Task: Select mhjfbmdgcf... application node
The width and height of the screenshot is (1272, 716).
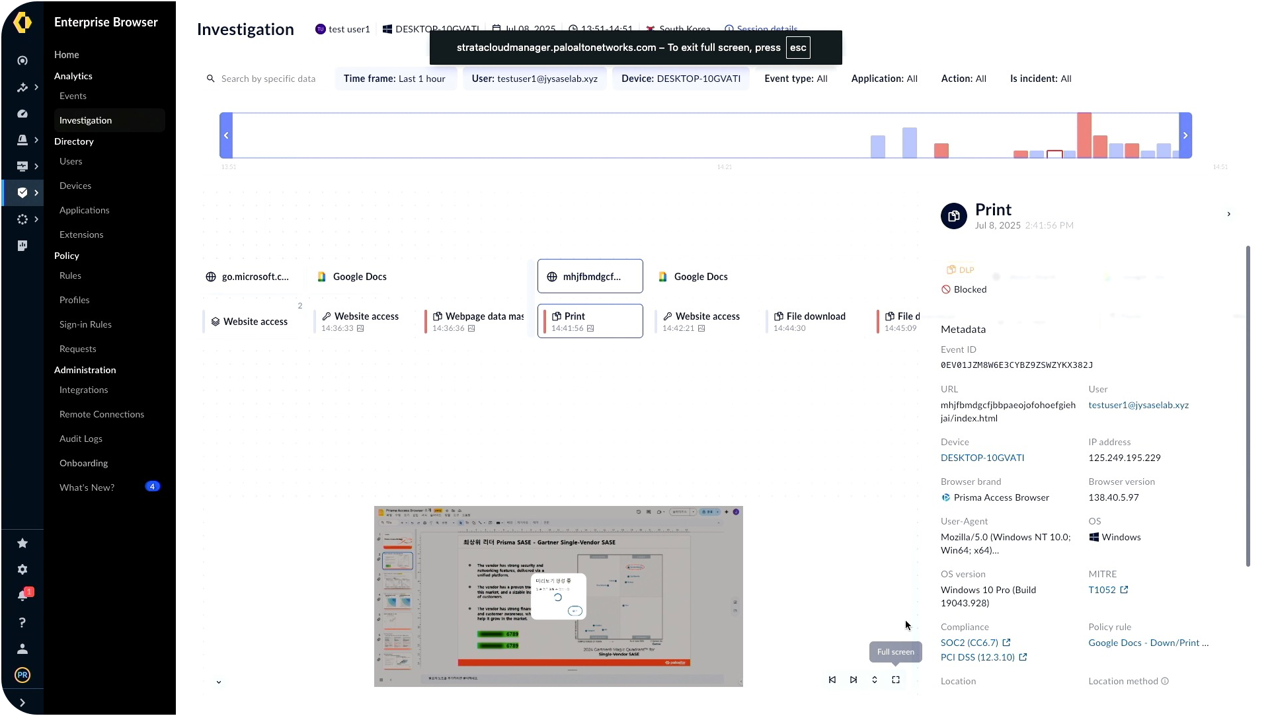Action: (590, 276)
